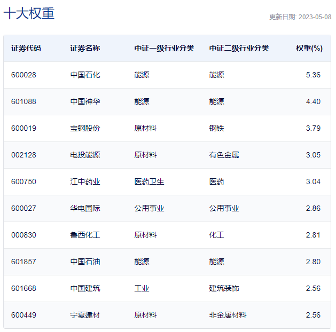Click the 权重(%) column header
The width and height of the screenshot is (336, 332).
309,48
